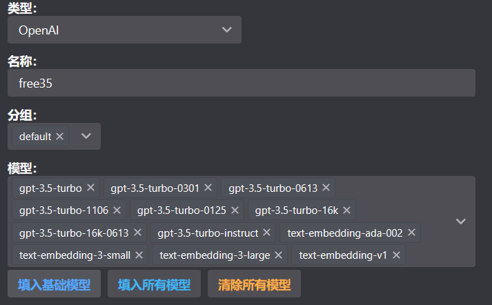
Task: Delete the gpt-3.5-turbo-0125 model tag
Action: coord(235,210)
